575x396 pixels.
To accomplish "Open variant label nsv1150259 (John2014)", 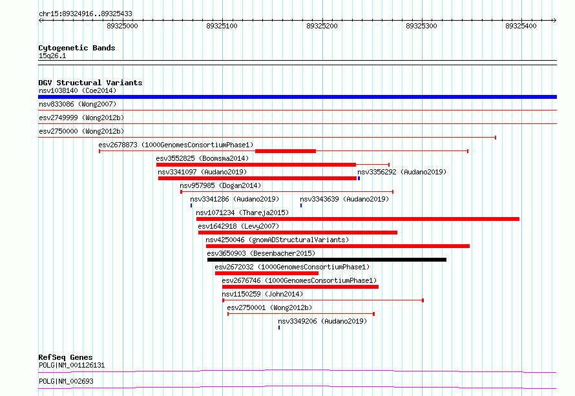I will 262,294.
